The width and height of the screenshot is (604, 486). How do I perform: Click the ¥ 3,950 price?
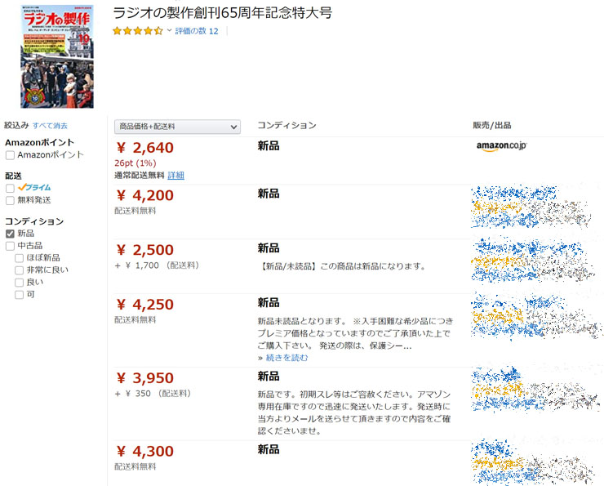click(145, 378)
